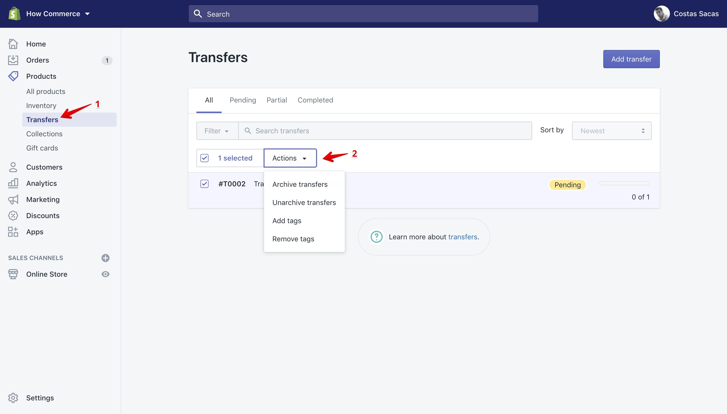Go to Gift cards page
727x414 pixels.
point(42,148)
